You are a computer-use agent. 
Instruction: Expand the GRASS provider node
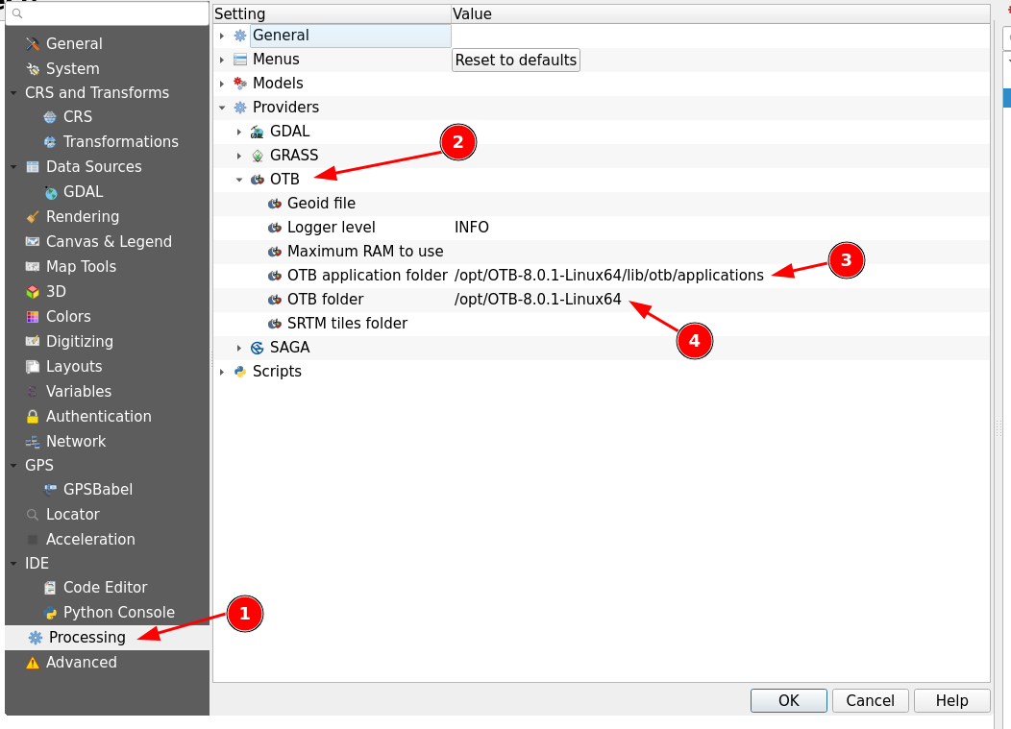239,156
